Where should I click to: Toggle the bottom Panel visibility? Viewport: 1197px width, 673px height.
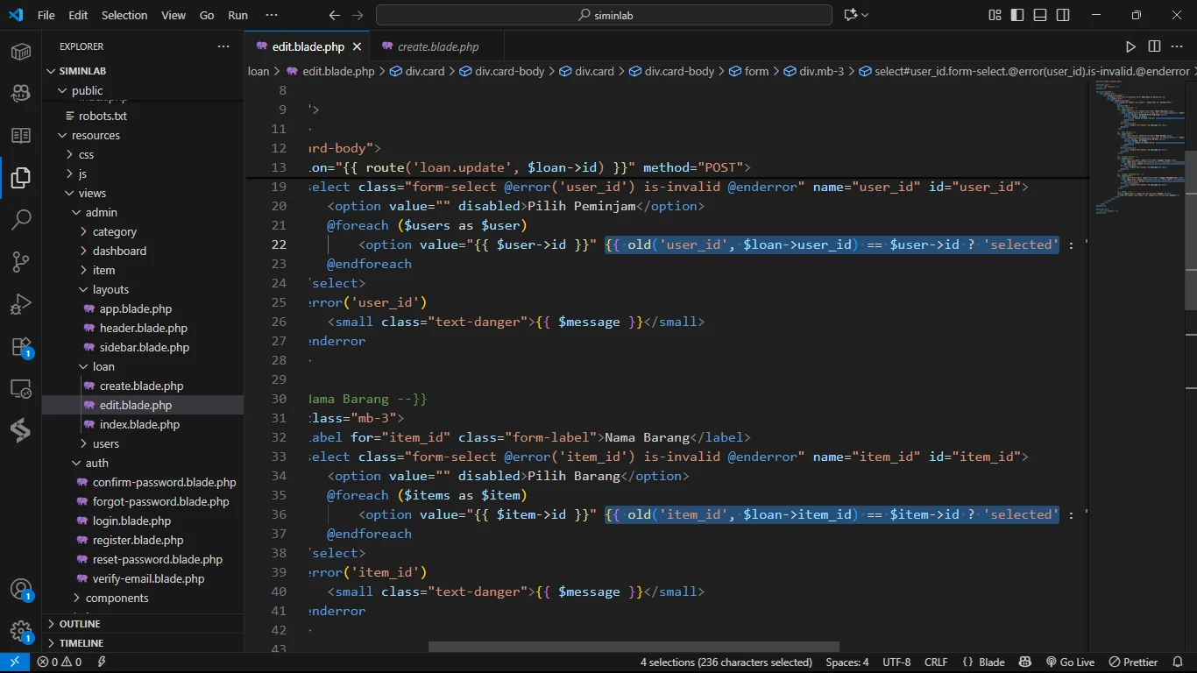pyautogui.click(x=1040, y=15)
